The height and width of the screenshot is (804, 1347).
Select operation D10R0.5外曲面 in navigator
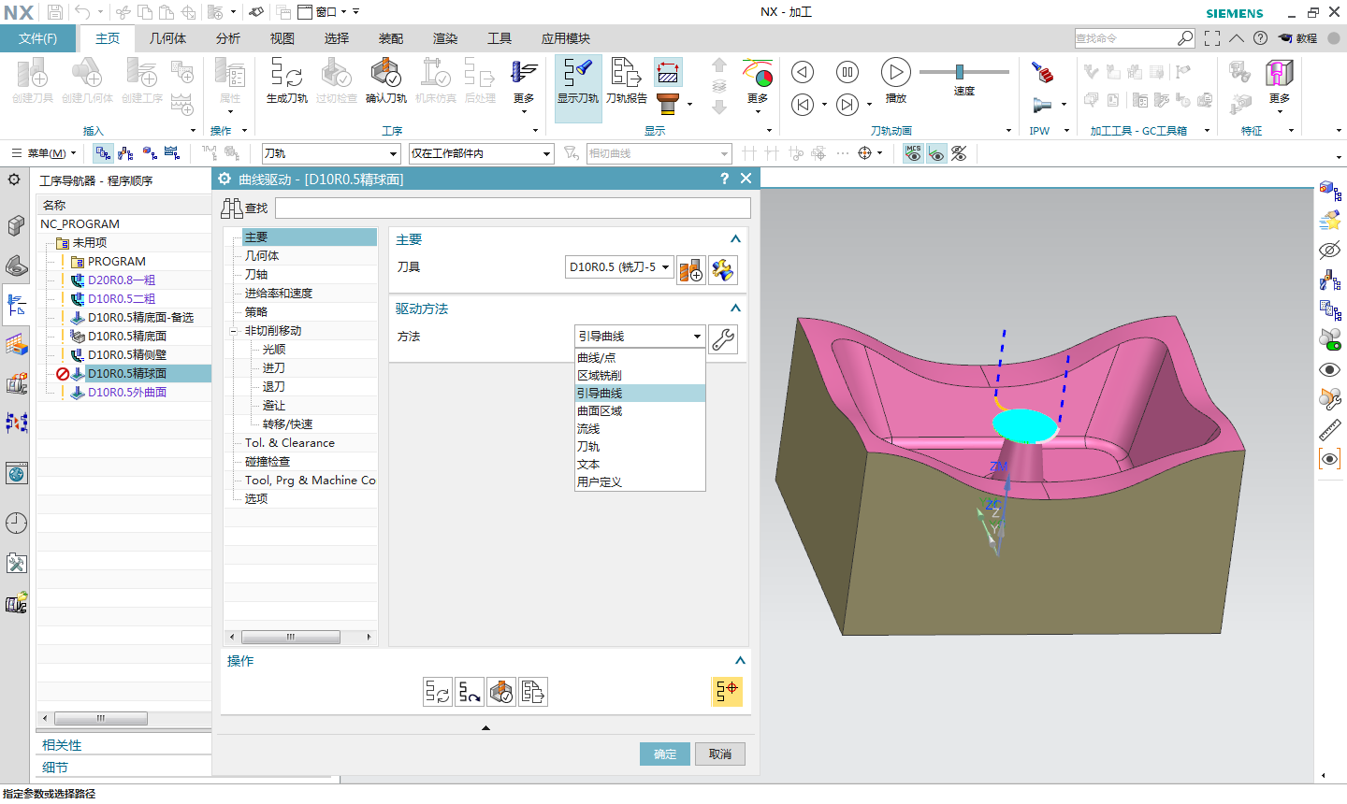point(127,392)
